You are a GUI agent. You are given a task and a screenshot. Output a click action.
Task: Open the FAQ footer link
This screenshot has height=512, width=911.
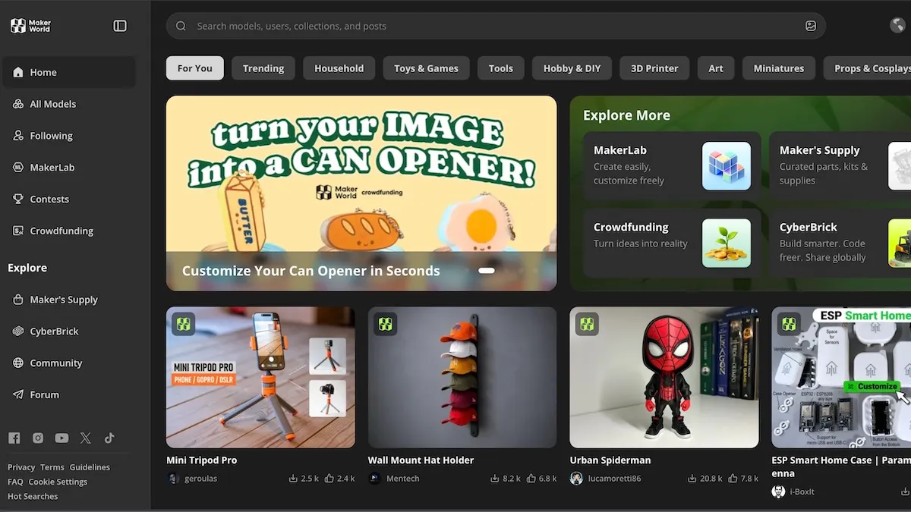15,482
